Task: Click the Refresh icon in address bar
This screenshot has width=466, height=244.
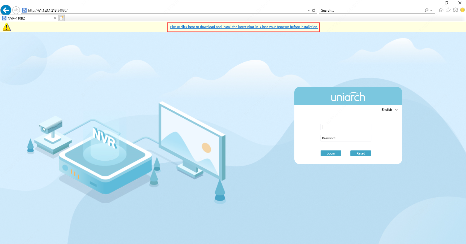Action: [314, 10]
